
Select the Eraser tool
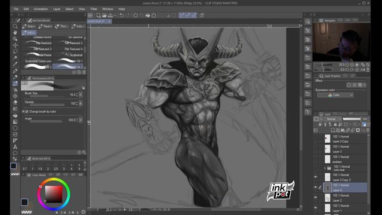tap(15, 103)
